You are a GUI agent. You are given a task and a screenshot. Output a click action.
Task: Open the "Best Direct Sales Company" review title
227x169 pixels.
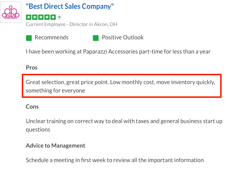tap(70, 6)
